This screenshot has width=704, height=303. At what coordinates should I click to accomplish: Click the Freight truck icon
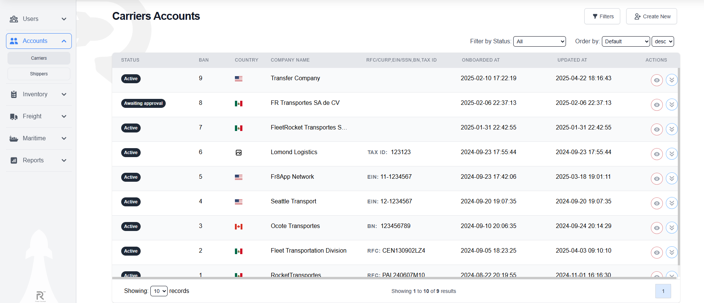click(x=14, y=116)
